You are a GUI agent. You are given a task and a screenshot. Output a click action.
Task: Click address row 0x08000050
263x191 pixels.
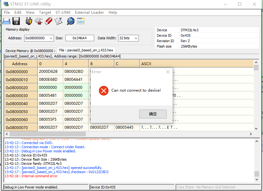(21, 111)
